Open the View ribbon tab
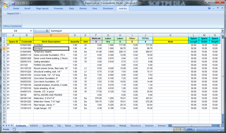The width and height of the screenshot is (226, 133). tap(95, 8)
